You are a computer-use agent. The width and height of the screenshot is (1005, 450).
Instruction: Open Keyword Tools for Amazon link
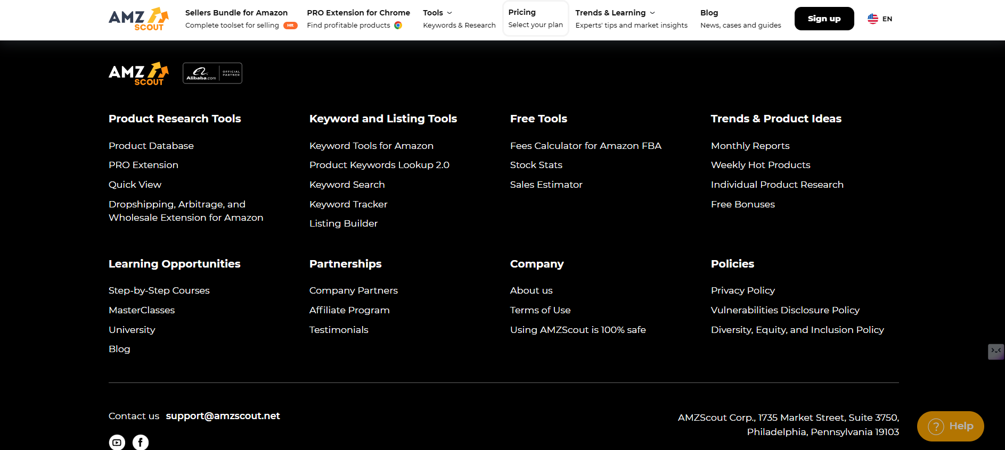371,146
